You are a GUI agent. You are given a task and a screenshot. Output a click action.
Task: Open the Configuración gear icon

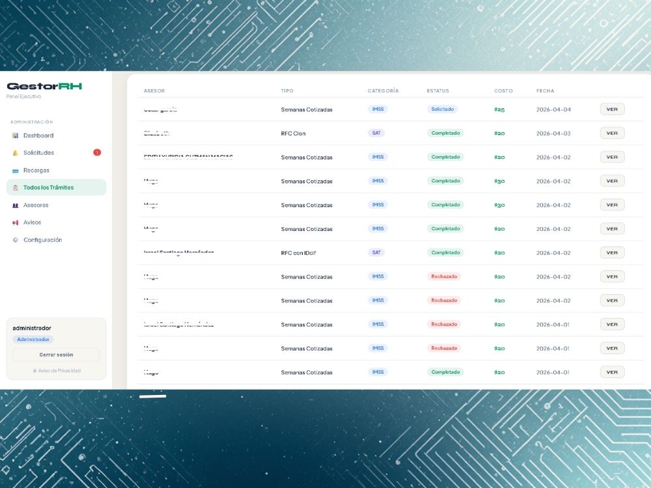pos(16,240)
